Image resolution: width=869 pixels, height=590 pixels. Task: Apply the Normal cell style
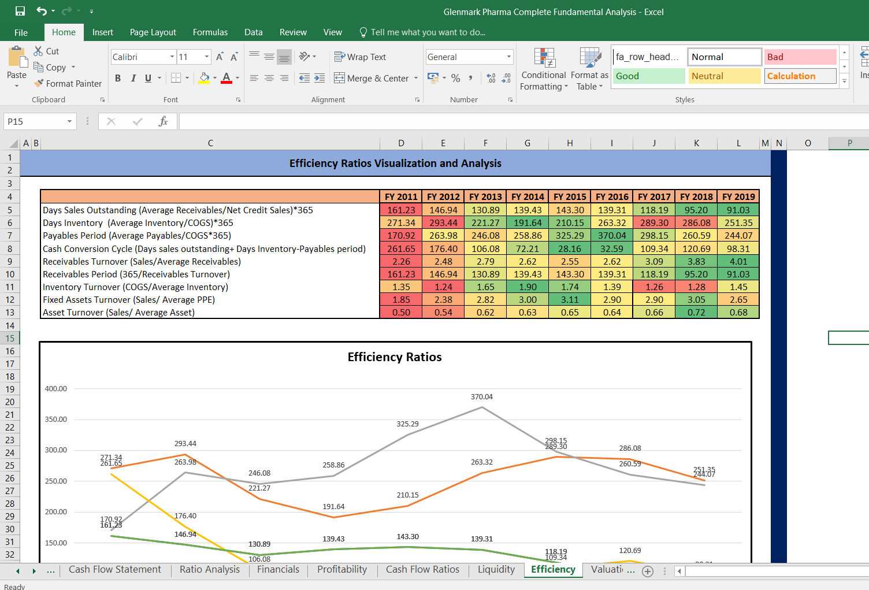[725, 57]
